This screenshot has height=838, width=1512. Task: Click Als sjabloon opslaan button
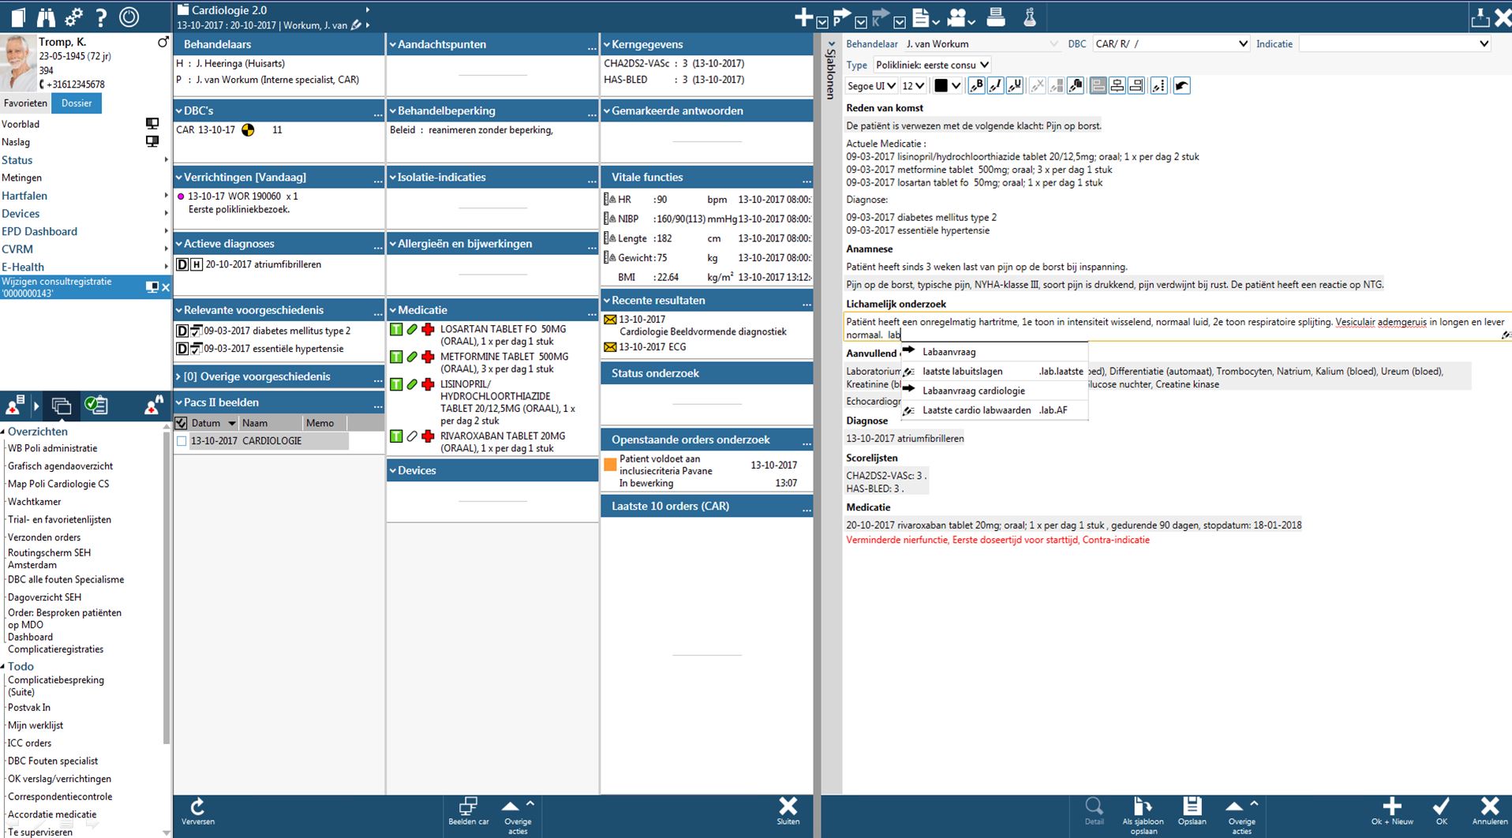(1143, 816)
